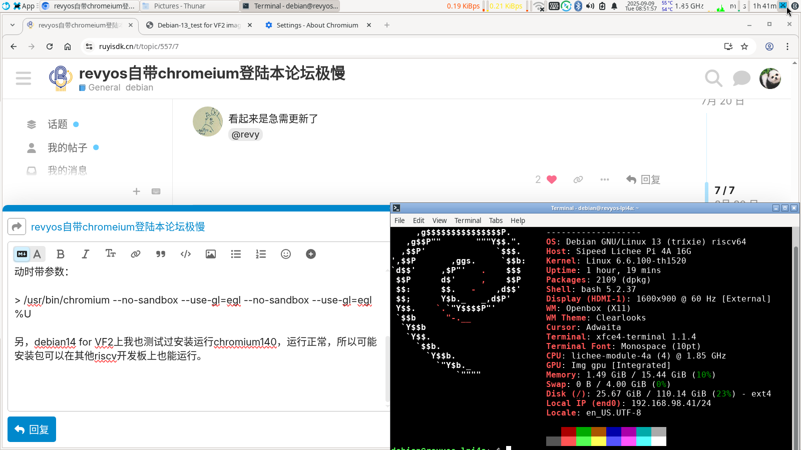Insert a hyperlink using the link icon
The image size is (801, 450).
point(135,254)
